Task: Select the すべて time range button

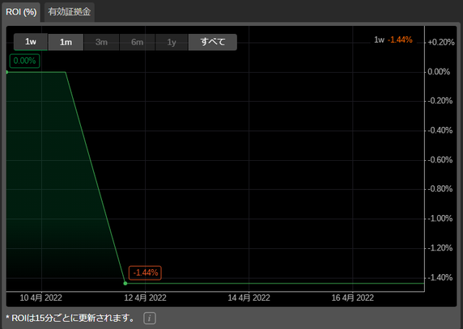Action: pyautogui.click(x=213, y=42)
